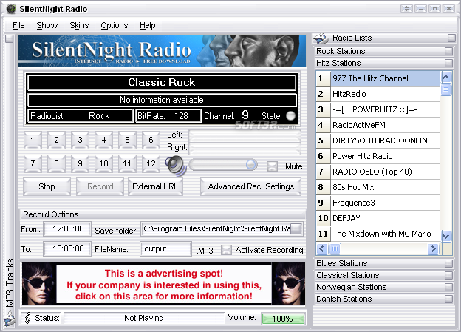461x332 pixels.
Task: Click the speaker volume icon
Action: pyautogui.click(x=174, y=164)
